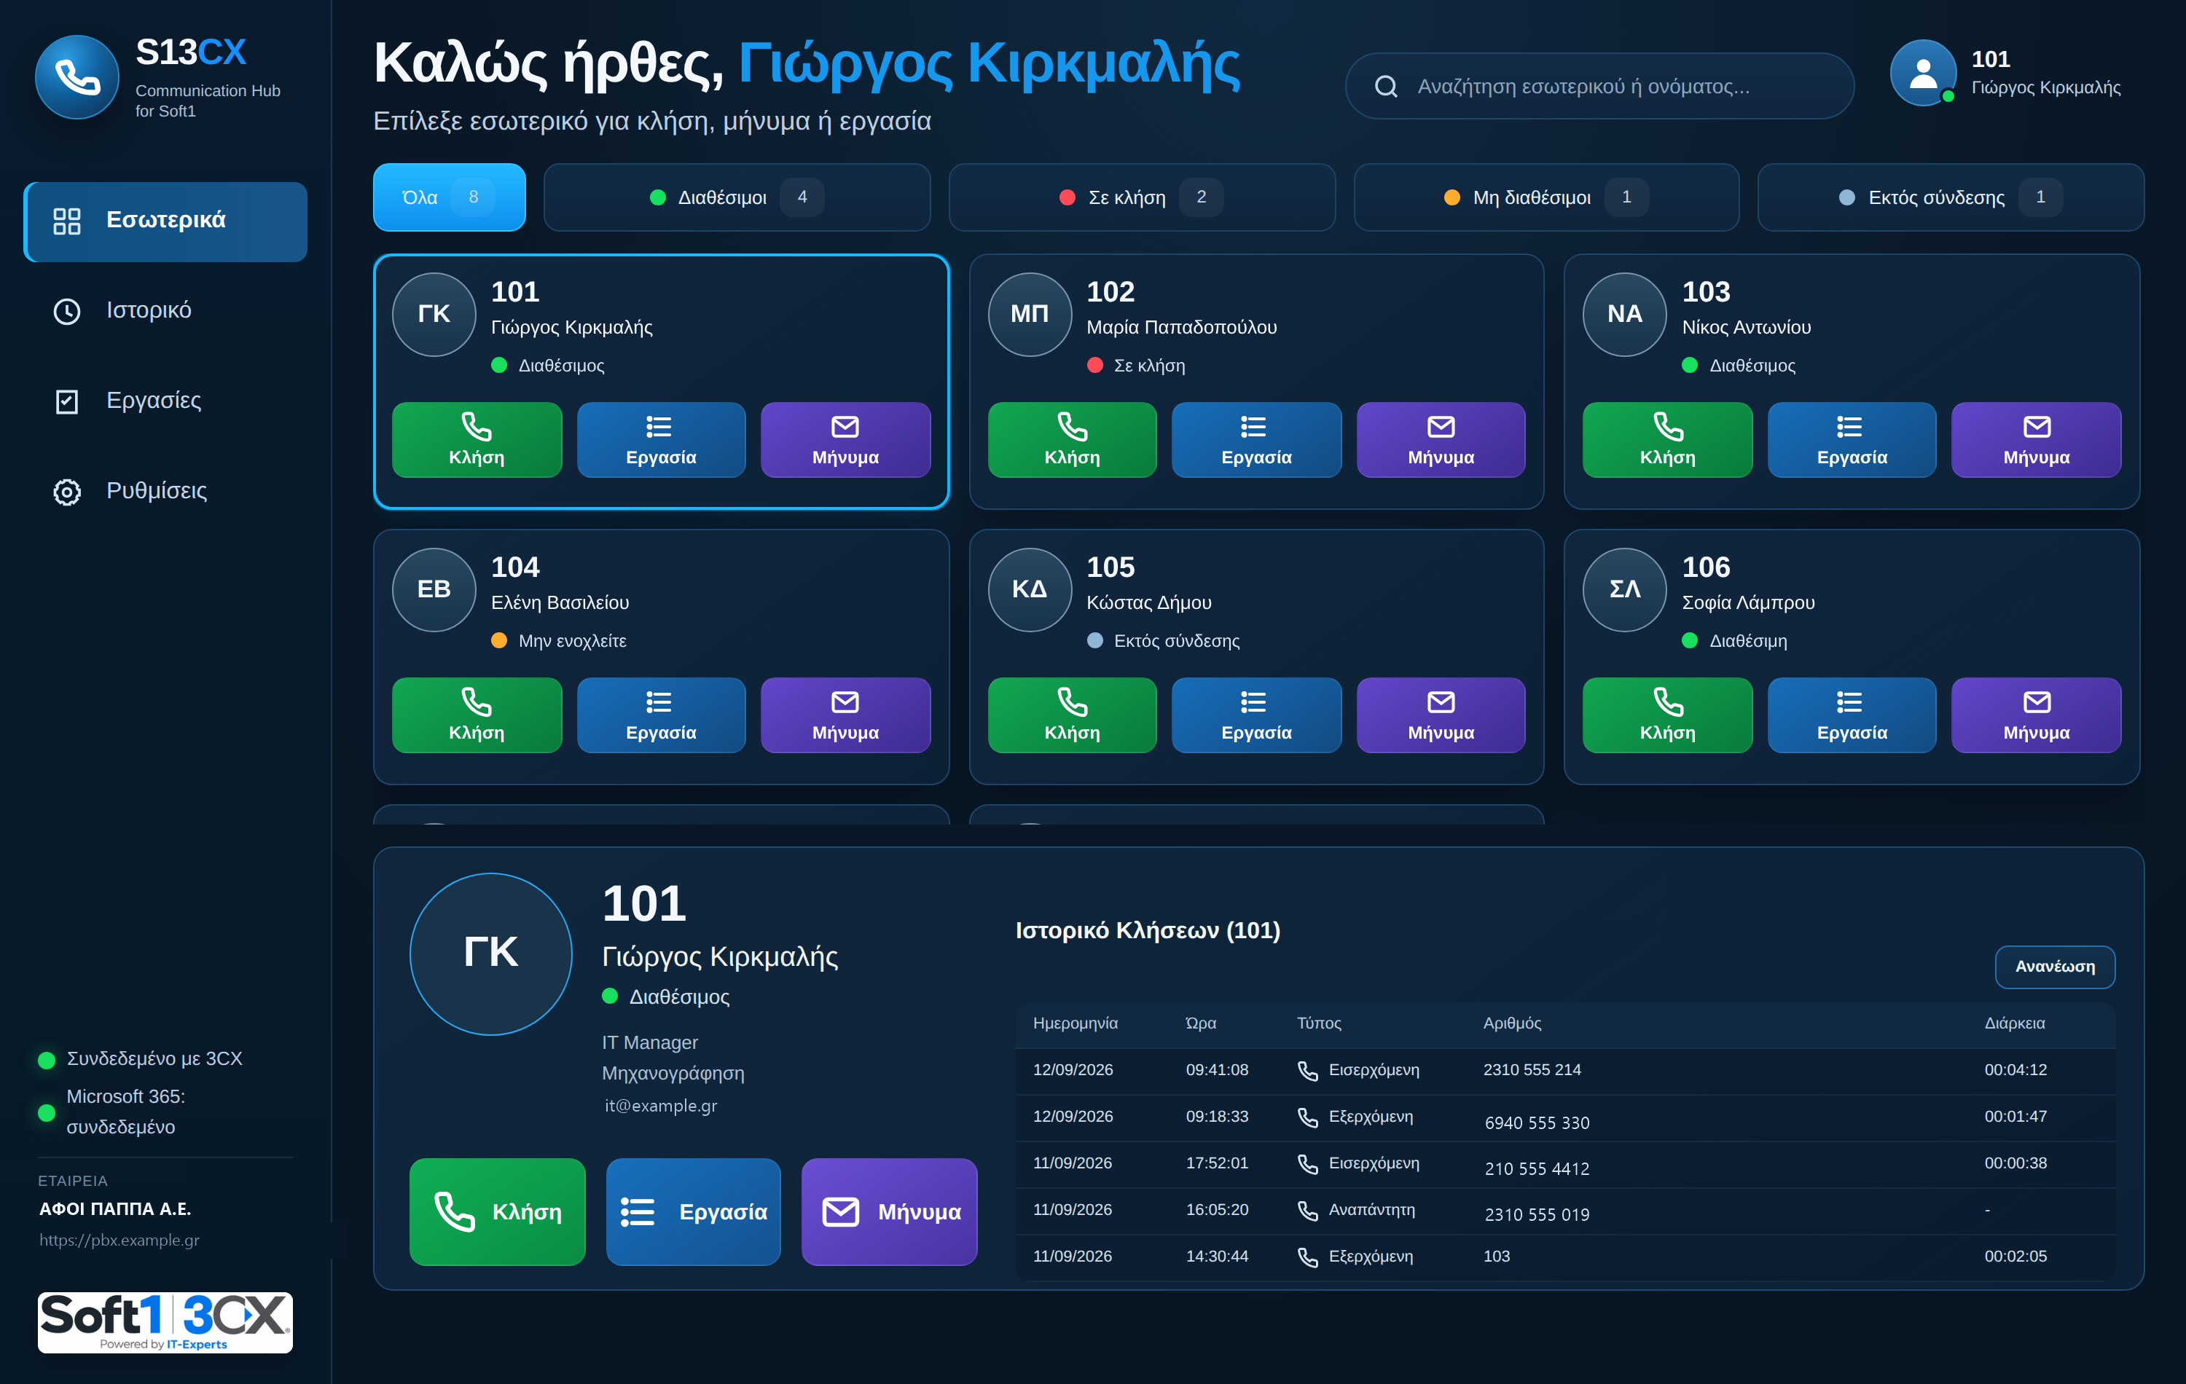Image resolution: width=2186 pixels, height=1384 pixels.
Task: Filter by Εκτός σύνδεσης extensions
Action: click(x=1950, y=197)
